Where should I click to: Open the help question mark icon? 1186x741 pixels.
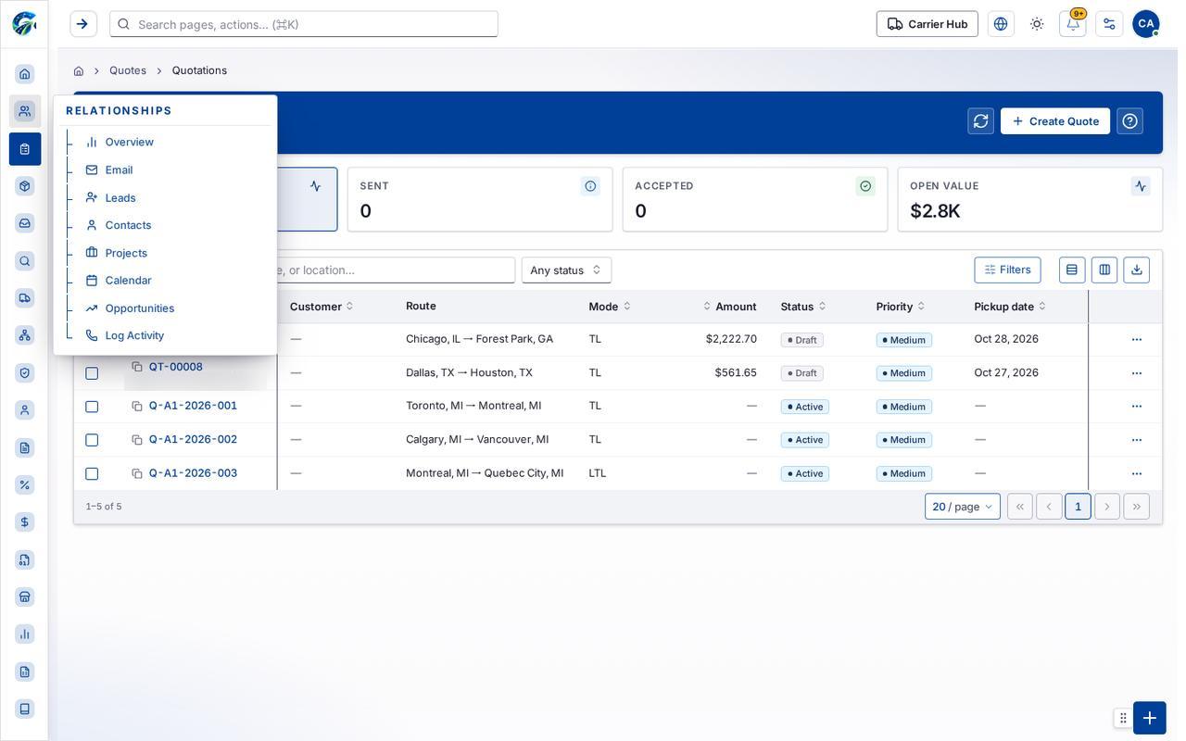[1130, 121]
